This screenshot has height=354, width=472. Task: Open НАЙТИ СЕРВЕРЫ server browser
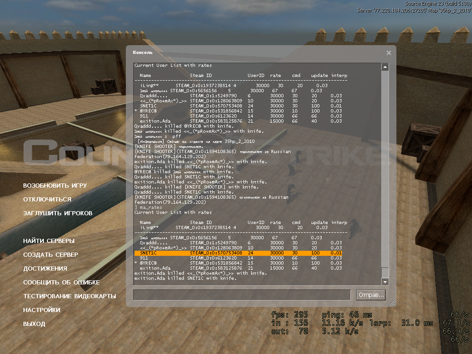(x=49, y=241)
